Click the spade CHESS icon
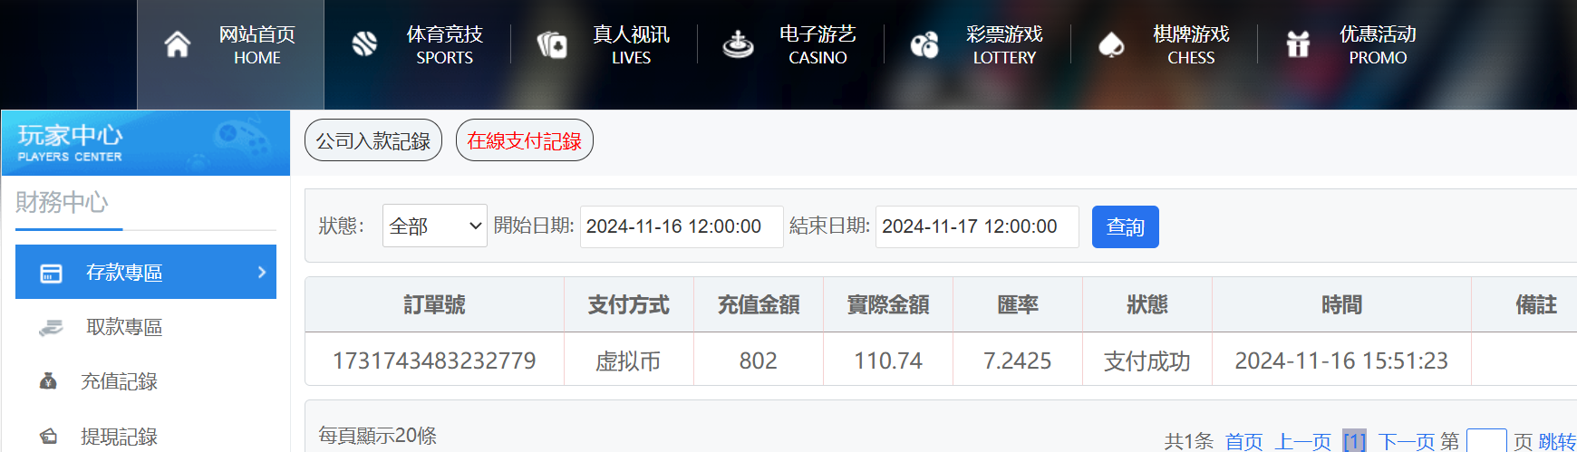The height and width of the screenshot is (452, 1577). (x=1111, y=44)
